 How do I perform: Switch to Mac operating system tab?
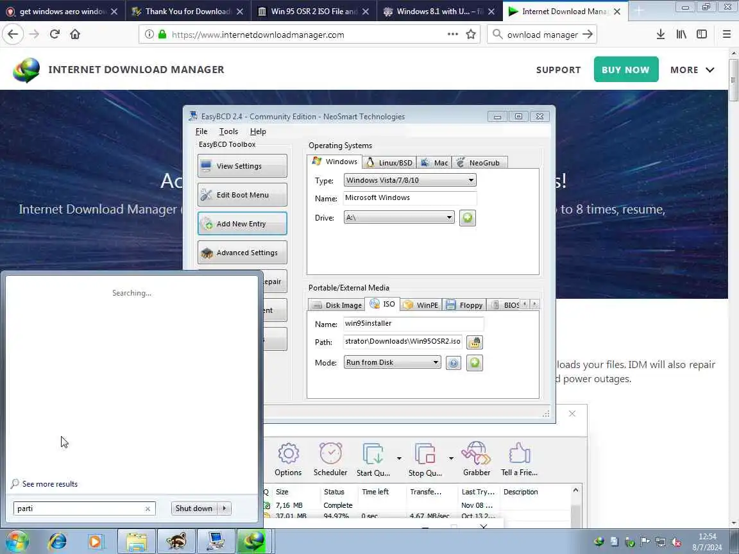click(434, 162)
